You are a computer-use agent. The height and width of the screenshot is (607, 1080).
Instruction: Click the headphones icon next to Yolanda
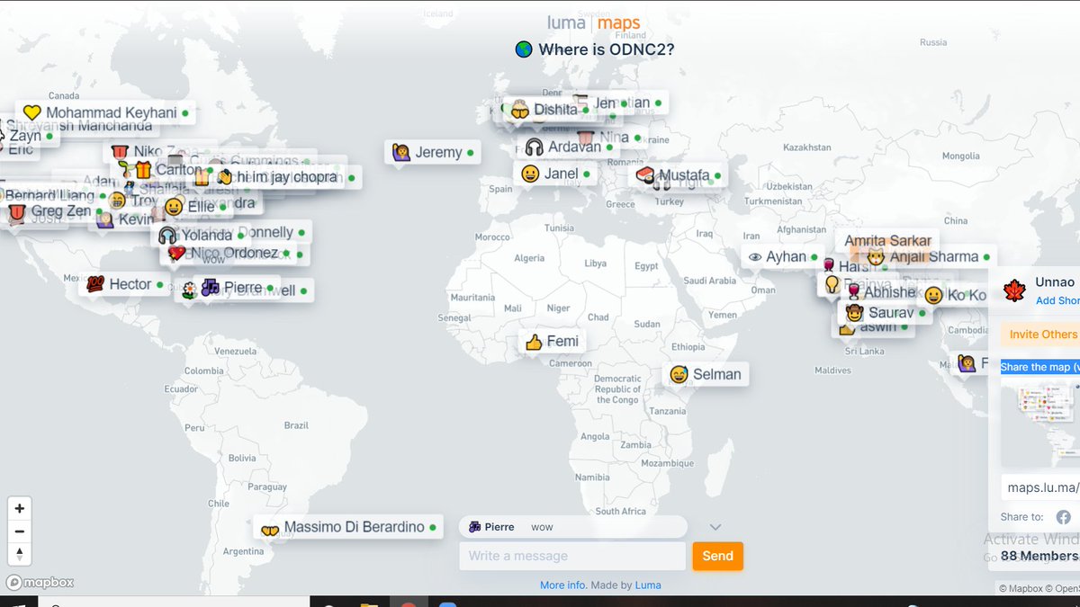167,236
